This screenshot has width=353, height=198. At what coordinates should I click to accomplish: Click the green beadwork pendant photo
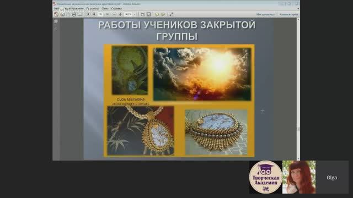(x=130, y=70)
